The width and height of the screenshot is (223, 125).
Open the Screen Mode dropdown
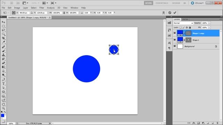click(53, 3)
